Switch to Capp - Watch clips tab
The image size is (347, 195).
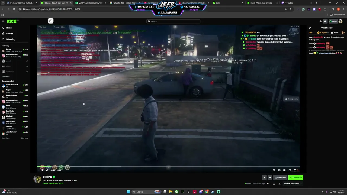tap(262, 3)
